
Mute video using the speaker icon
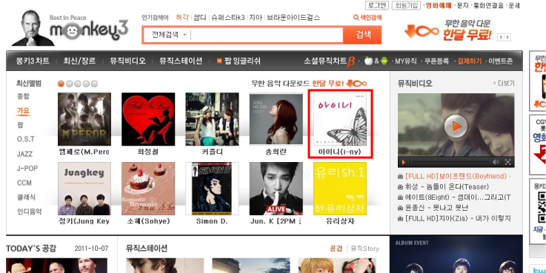496,162
